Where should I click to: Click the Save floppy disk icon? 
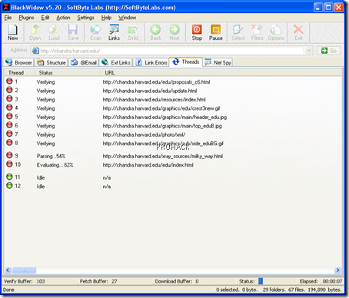[73, 29]
